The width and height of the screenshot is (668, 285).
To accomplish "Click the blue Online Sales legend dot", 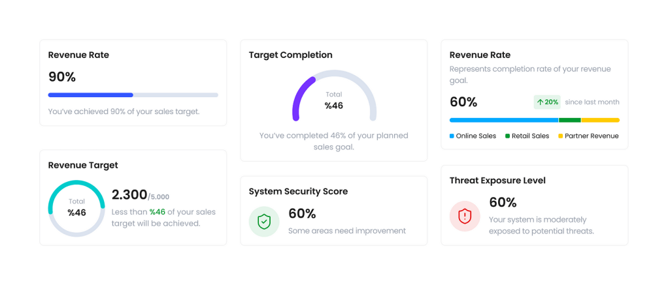I will pos(452,136).
